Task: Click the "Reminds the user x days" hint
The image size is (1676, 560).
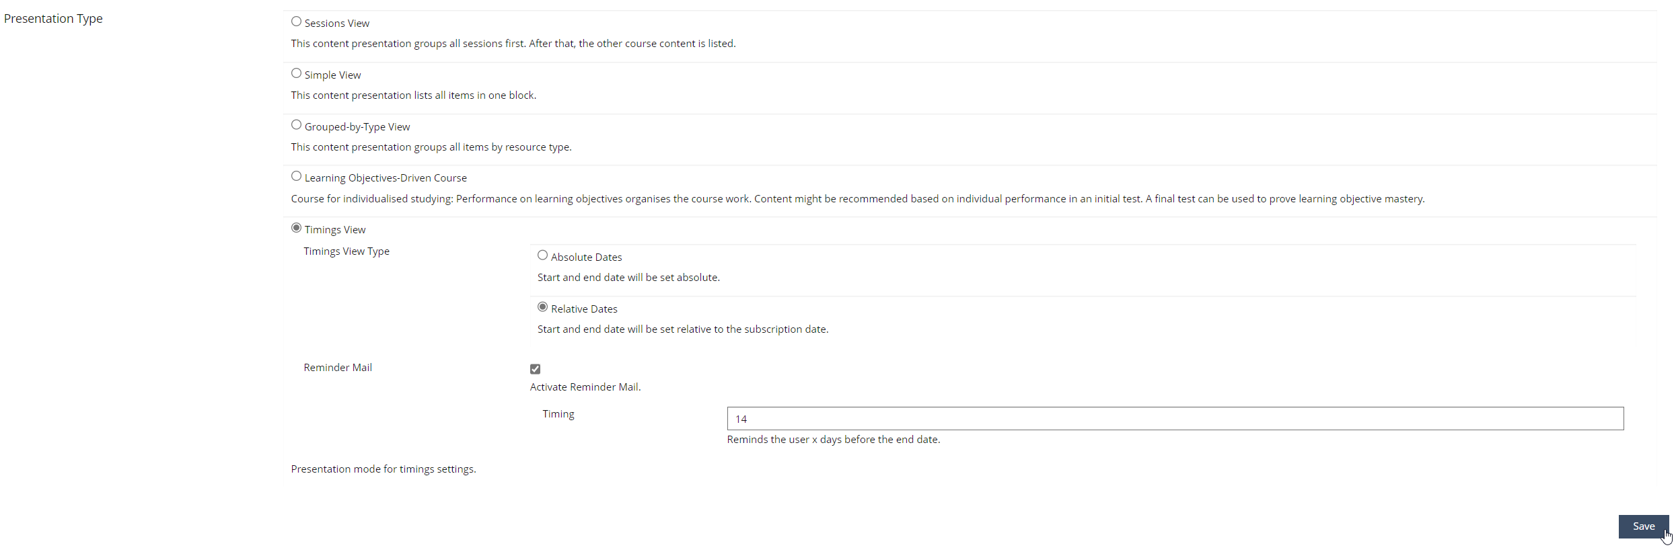Action: tap(834, 440)
